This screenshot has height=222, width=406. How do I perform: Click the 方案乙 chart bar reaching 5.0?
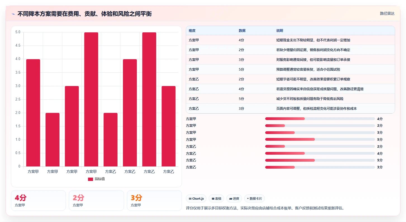149,99
